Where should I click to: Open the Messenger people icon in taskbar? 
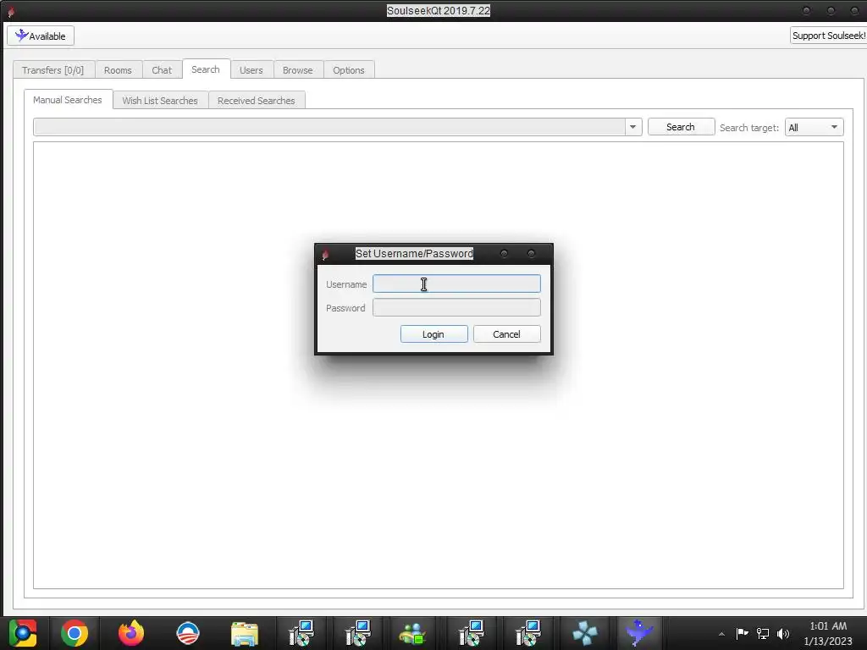tap(412, 633)
